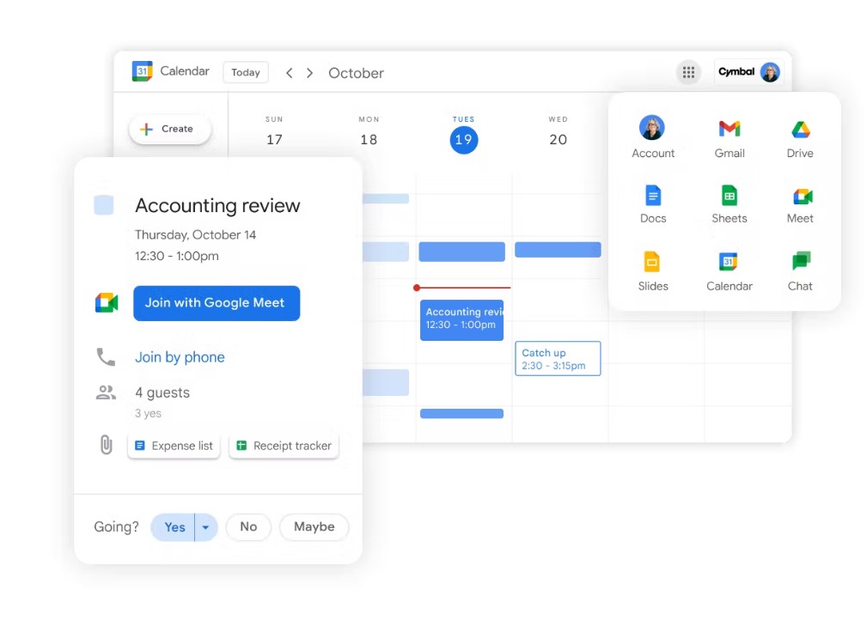Mark attendance as Maybe
This screenshot has width=867, height=620.
click(x=314, y=526)
